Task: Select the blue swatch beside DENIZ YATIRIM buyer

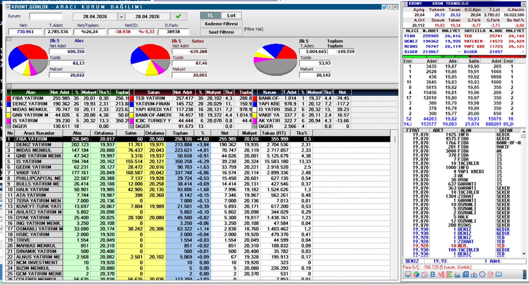Action: (x=9, y=104)
